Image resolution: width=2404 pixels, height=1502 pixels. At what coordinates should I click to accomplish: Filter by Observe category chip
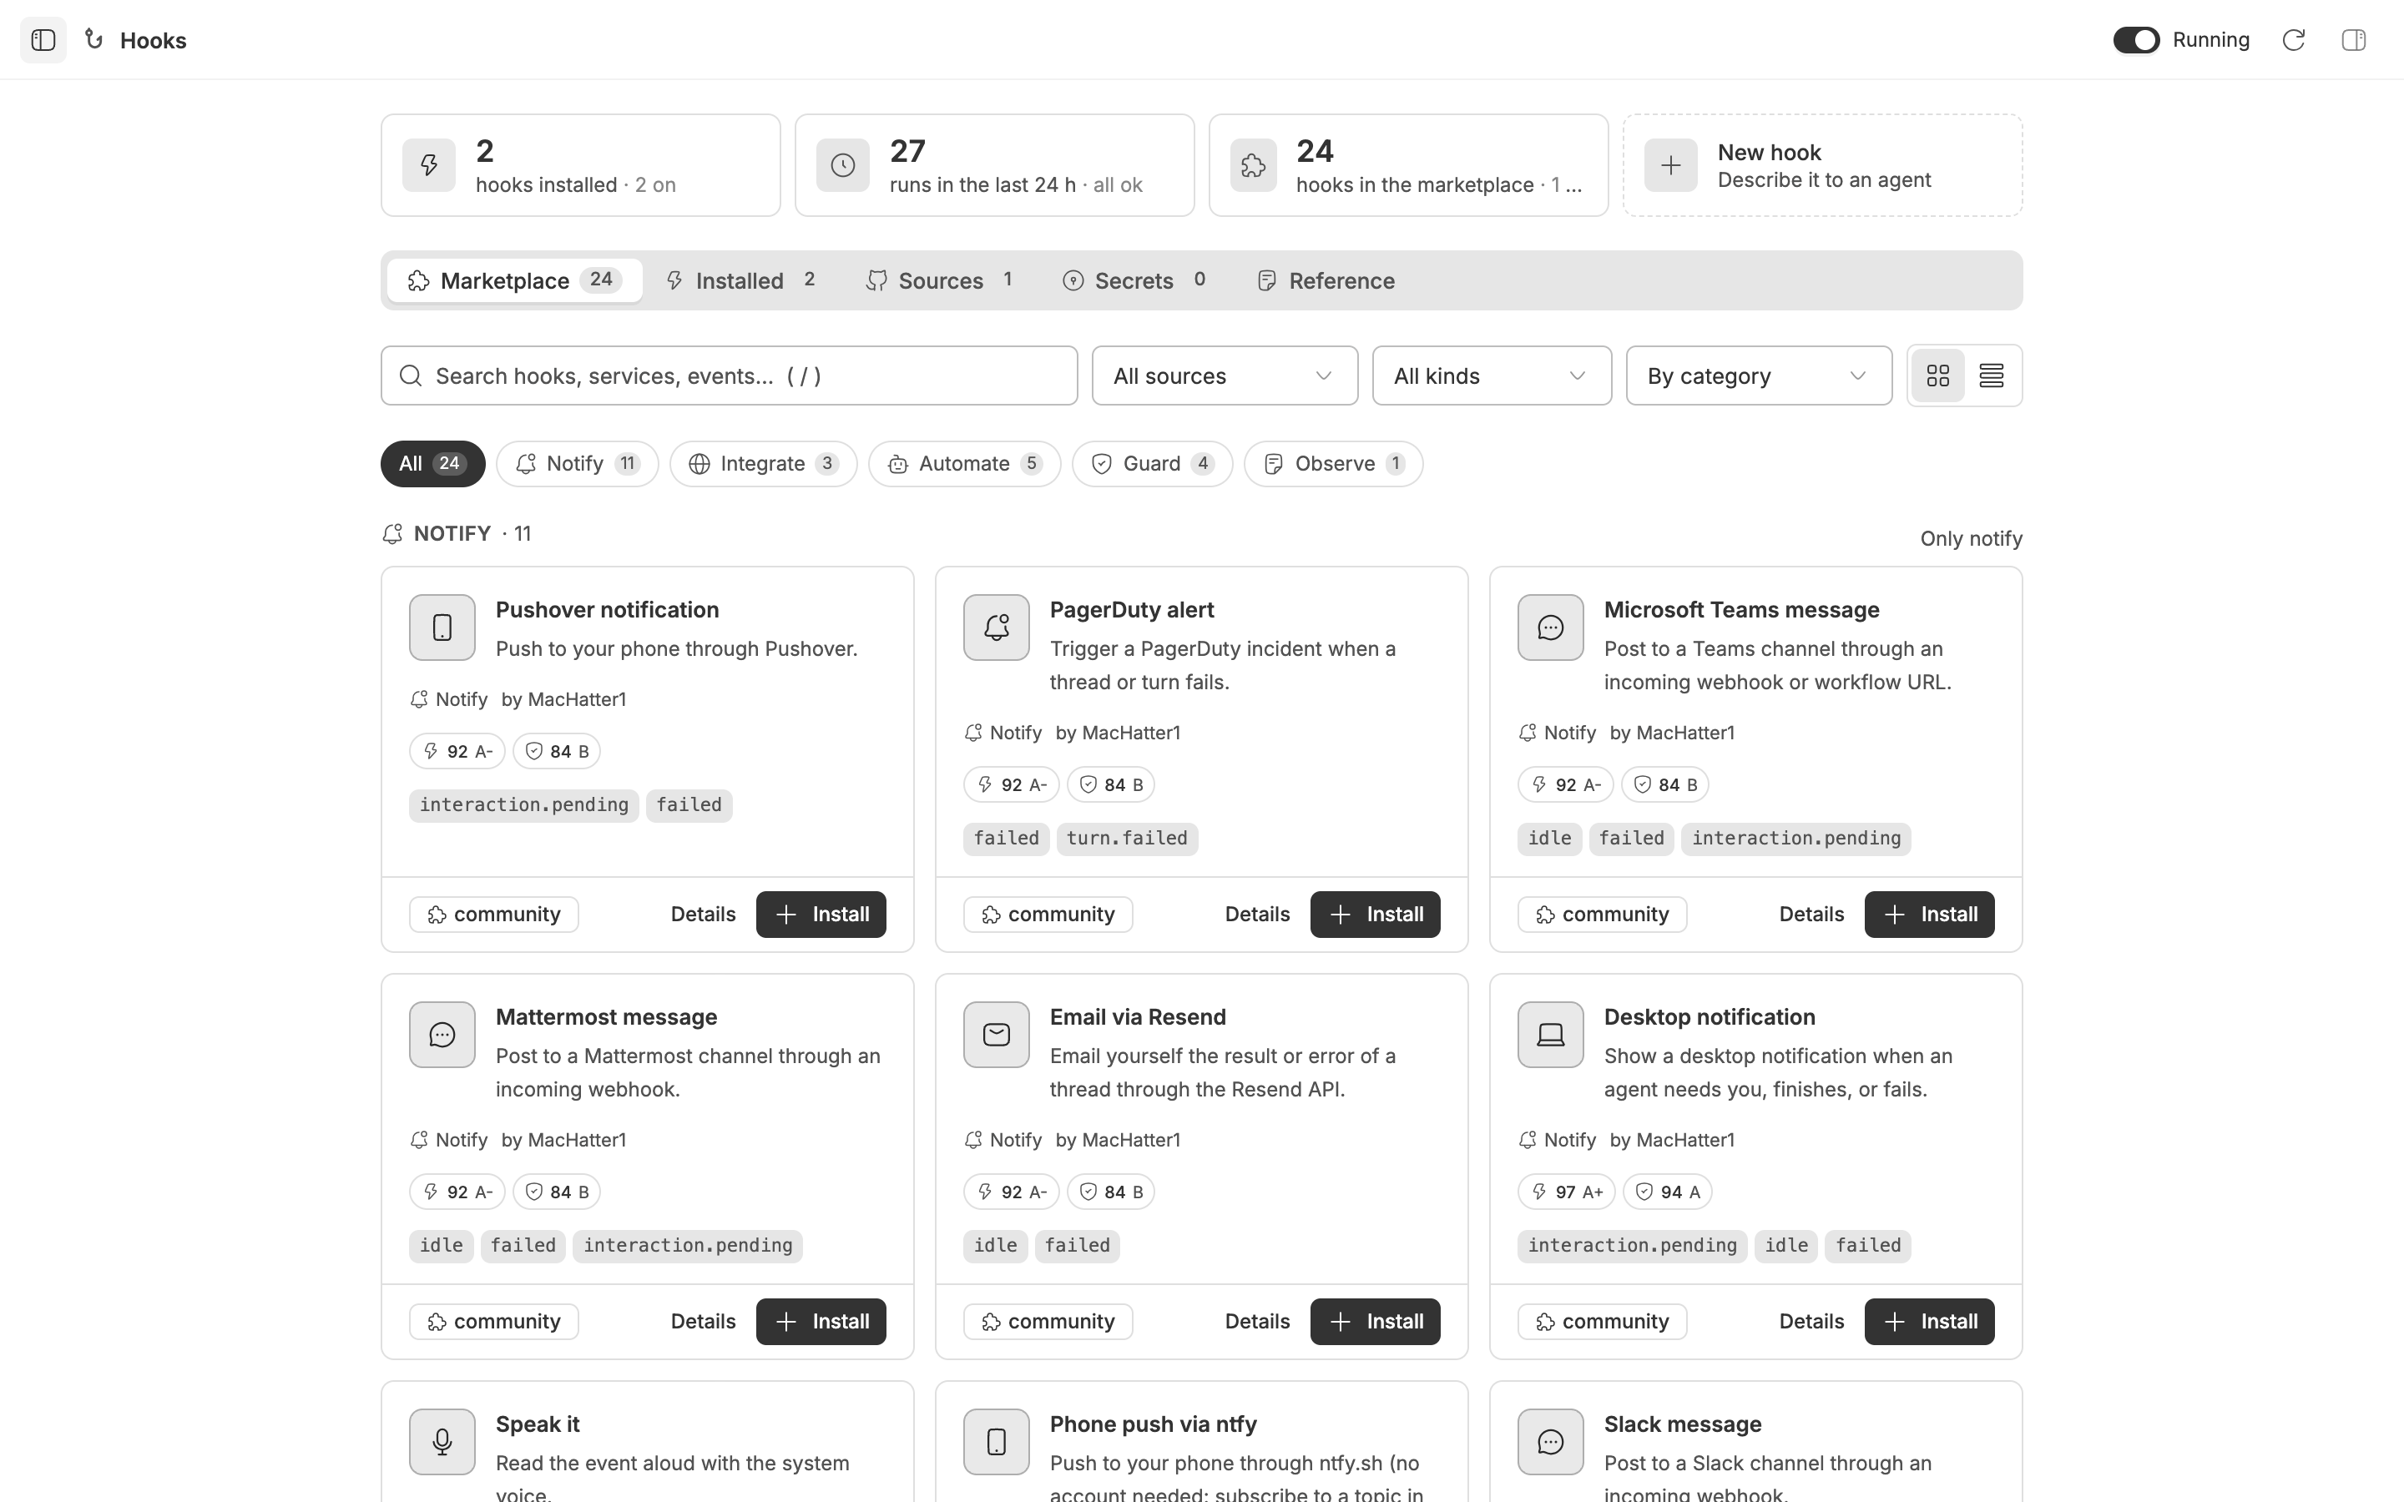[x=1333, y=464]
